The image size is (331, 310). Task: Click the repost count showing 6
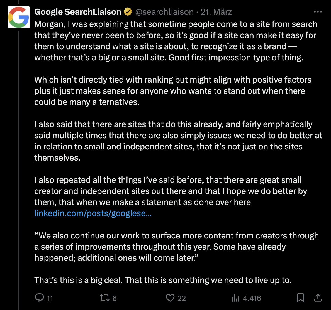pos(114,298)
